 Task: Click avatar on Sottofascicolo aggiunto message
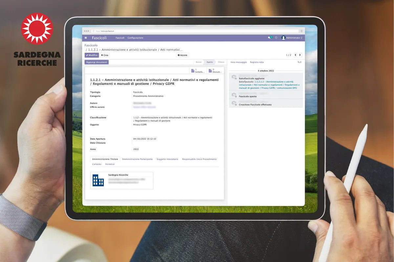234,77
